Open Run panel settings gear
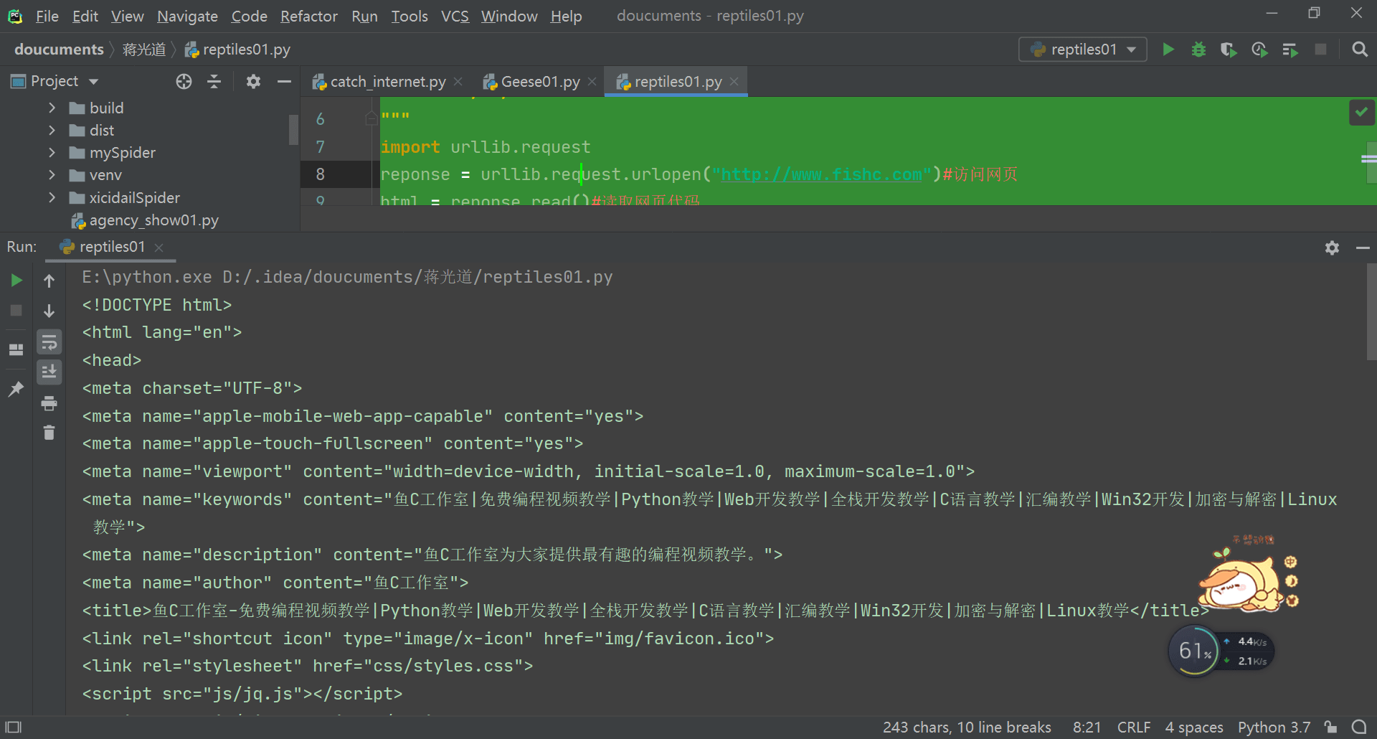 click(x=1333, y=248)
